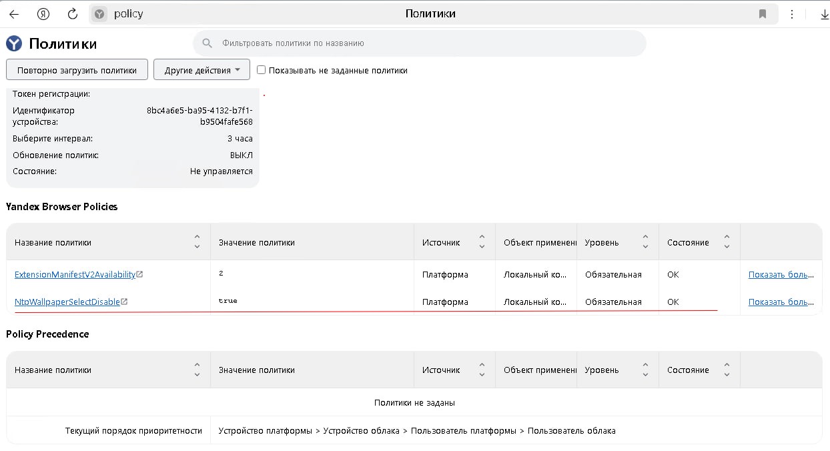Viewport: 830px width, 451px height.
Task: Click the filter policies by name field
Action: click(419, 43)
